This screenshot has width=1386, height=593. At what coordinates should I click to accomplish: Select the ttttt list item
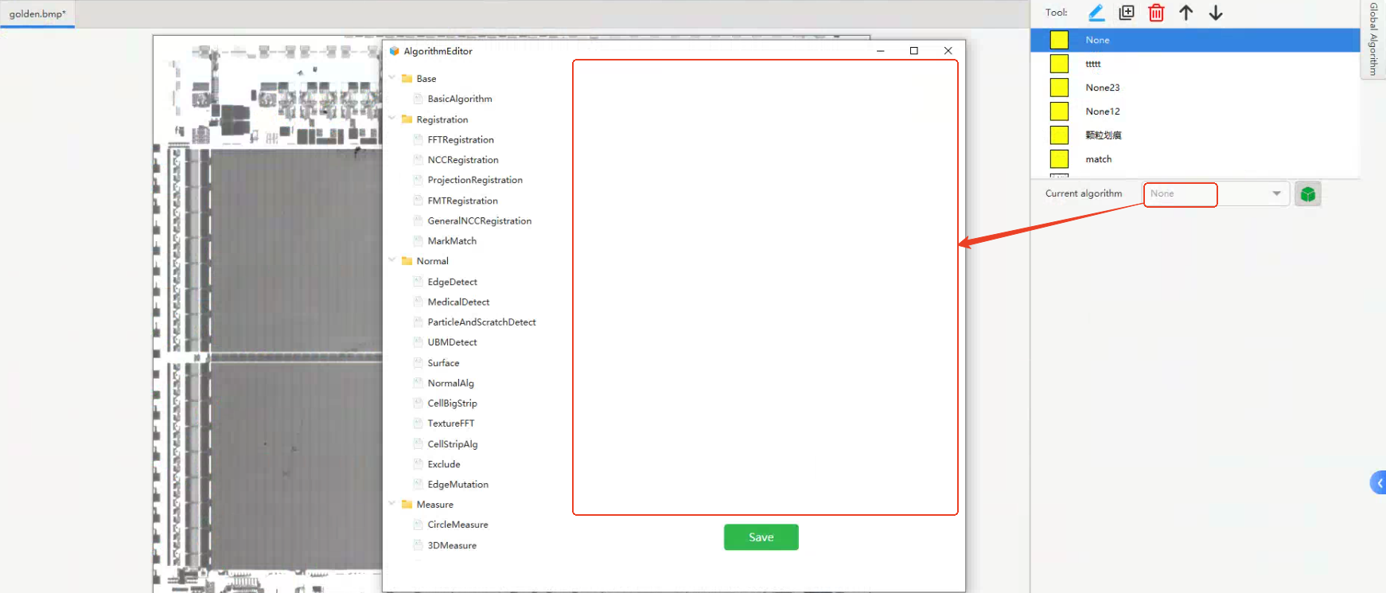pyautogui.click(x=1195, y=64)
